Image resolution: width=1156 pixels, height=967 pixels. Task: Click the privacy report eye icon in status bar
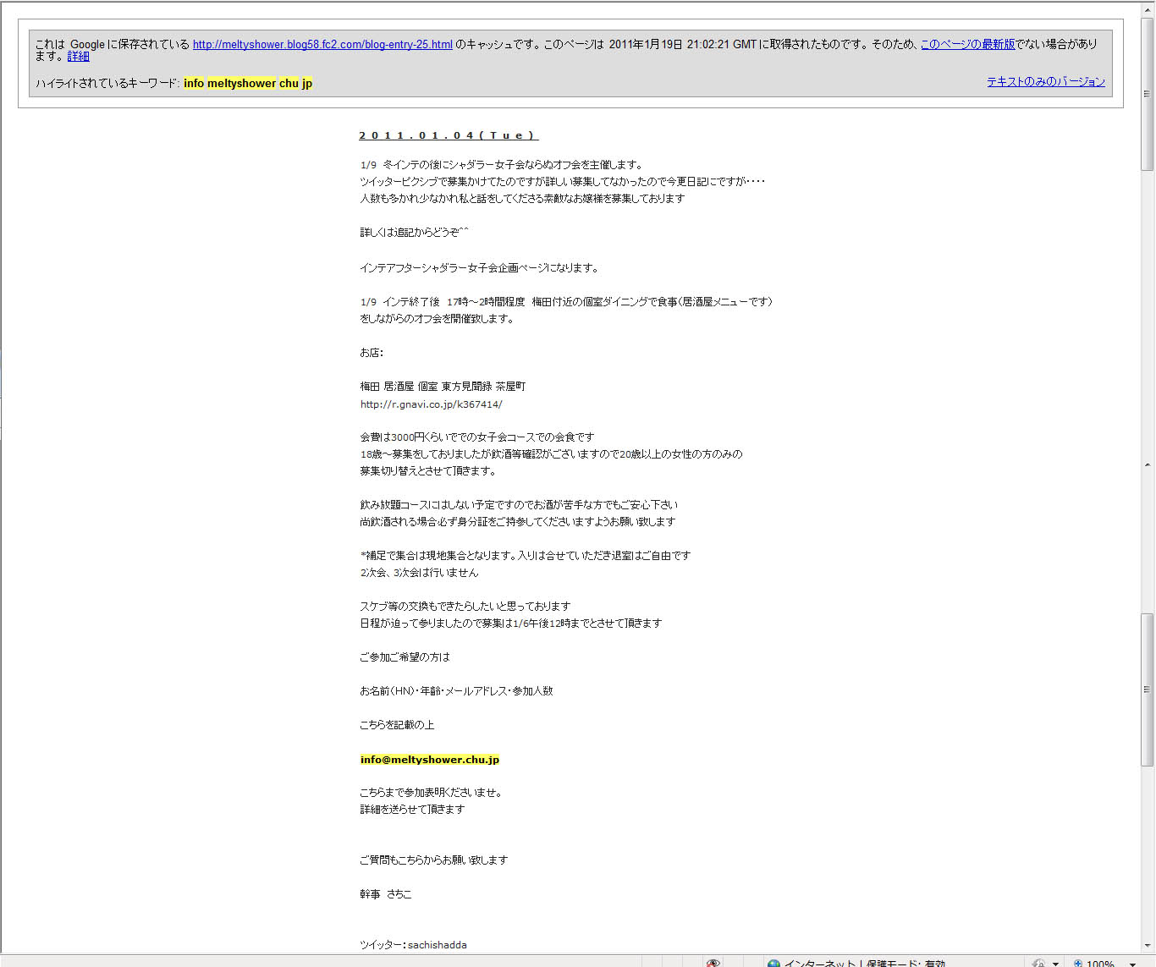coord(713,963)
